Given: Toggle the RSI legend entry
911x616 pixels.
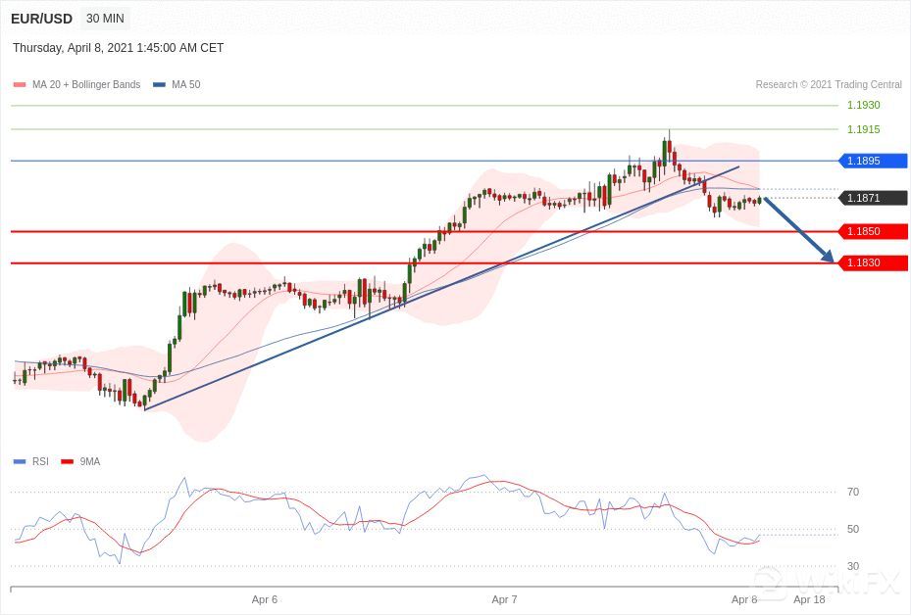Looking at the screenshot, I should [x=31, y=461].
